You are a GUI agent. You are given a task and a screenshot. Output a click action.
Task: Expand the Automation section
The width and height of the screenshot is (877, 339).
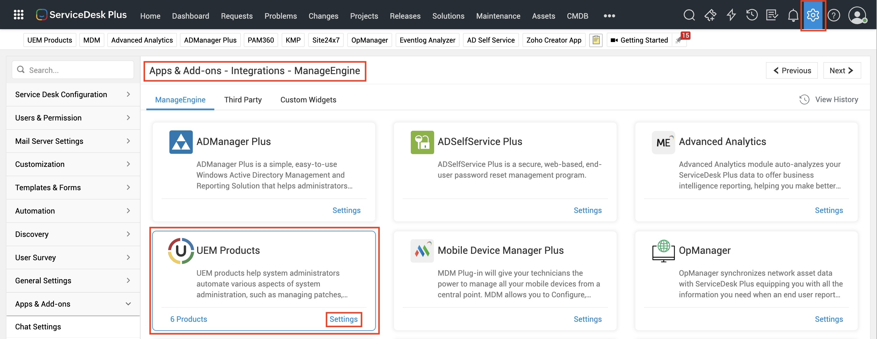[73, 211]
